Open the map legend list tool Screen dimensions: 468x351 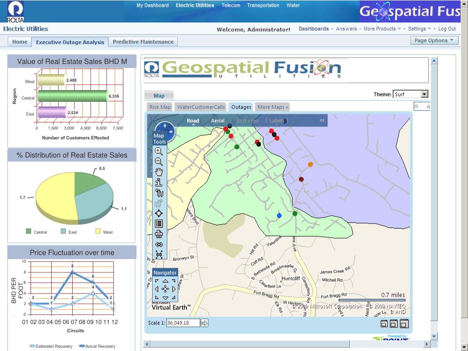point(159,223)
